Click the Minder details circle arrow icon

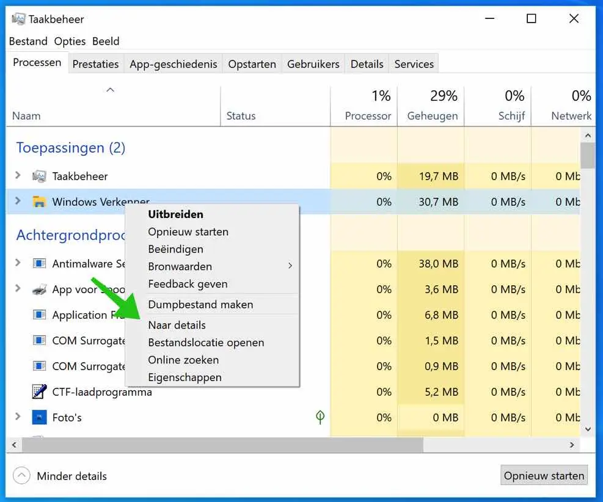[x=21, y=476]
